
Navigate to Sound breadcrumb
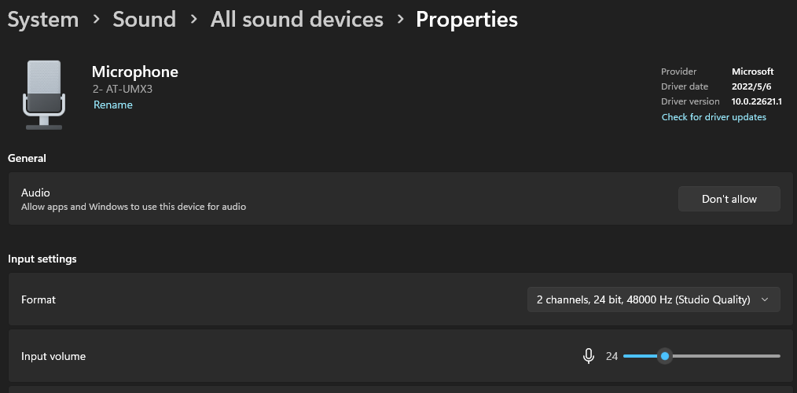tap(145, 20)
